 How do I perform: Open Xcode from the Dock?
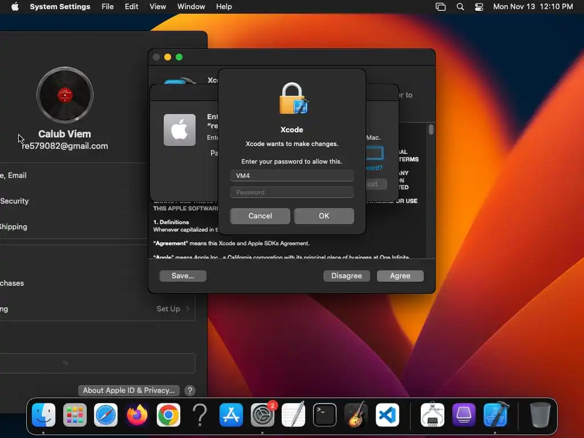tap(496, 415)
